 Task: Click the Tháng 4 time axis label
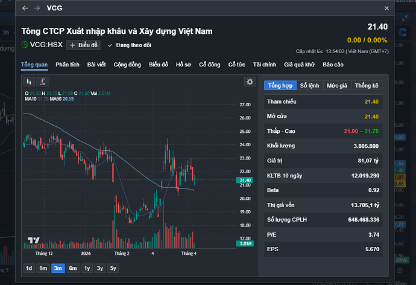189,254
